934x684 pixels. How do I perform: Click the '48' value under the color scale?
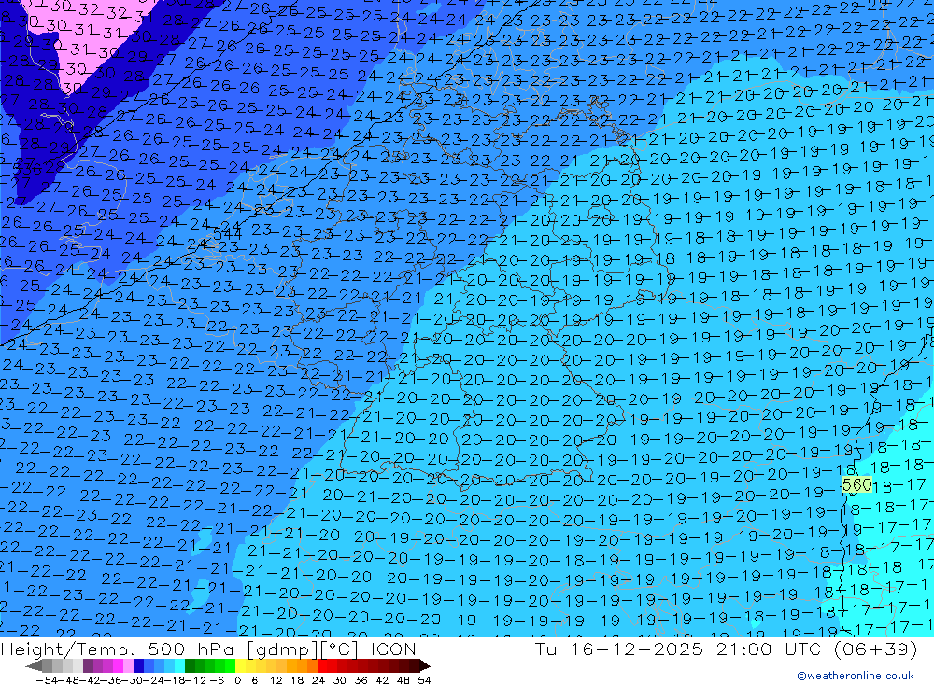(x=403, y=680)
